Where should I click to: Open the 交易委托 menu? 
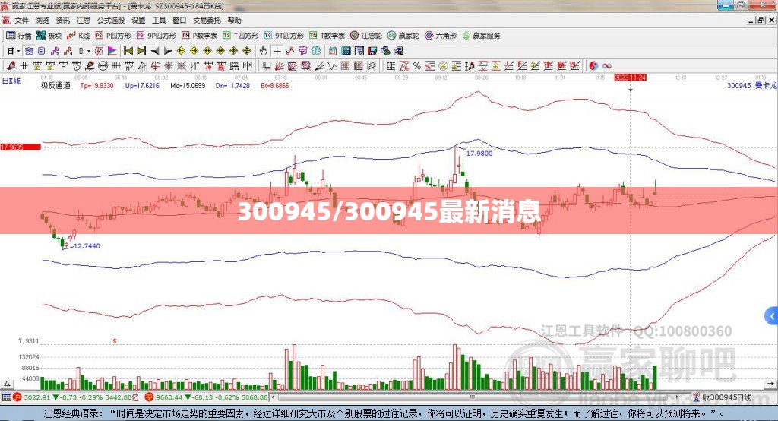[207, 21]
